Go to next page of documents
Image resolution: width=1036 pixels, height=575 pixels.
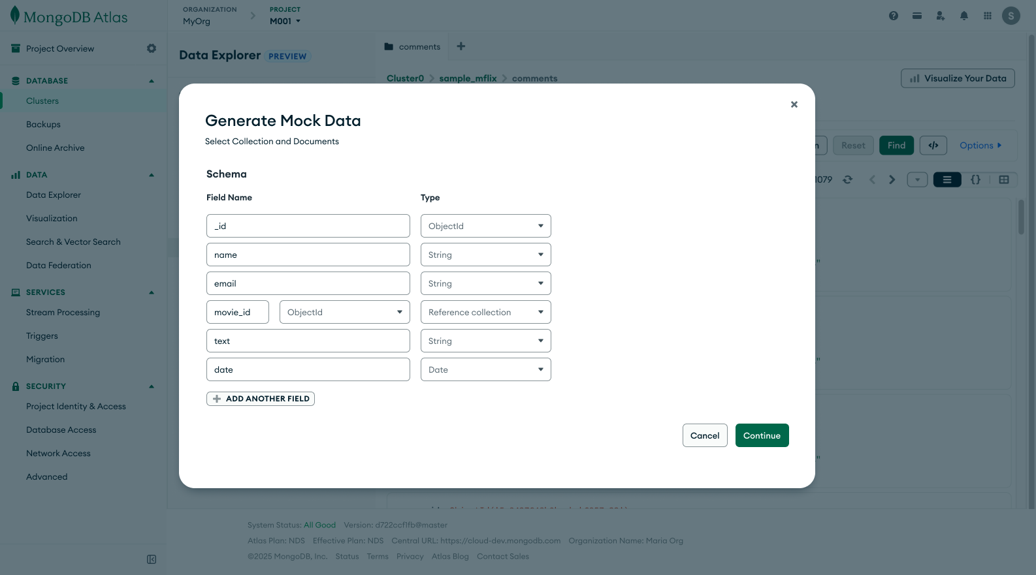tap(892, 179)
